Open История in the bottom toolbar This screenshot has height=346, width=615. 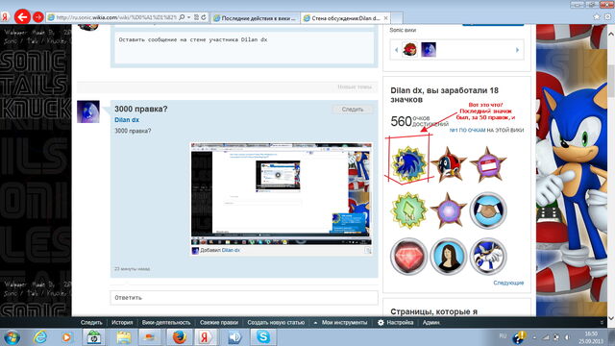click(x=122, y=323)
